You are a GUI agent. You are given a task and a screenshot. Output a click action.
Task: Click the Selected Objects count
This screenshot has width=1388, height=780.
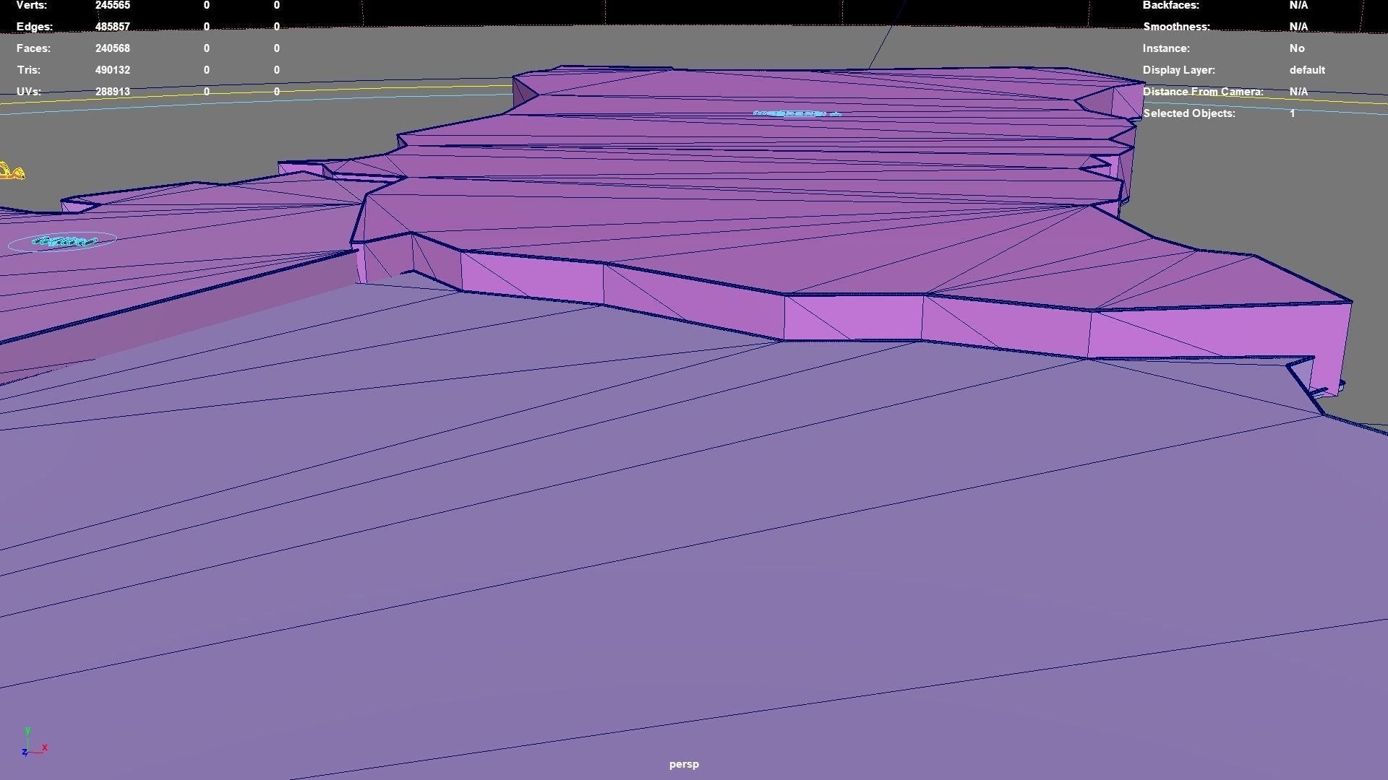click(1292, 113)
